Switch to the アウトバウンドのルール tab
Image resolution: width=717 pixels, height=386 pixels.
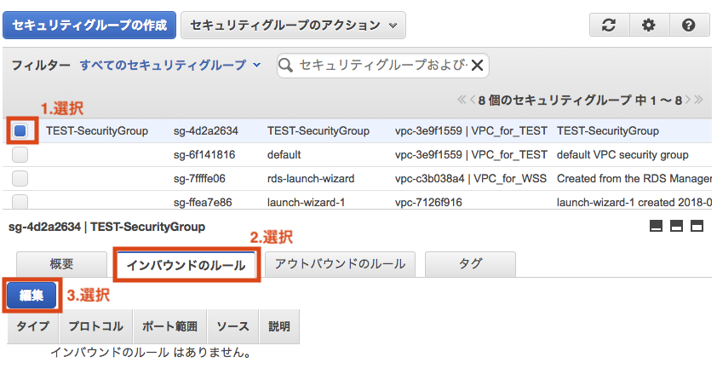pyautogui.click(x=340, y=264)
